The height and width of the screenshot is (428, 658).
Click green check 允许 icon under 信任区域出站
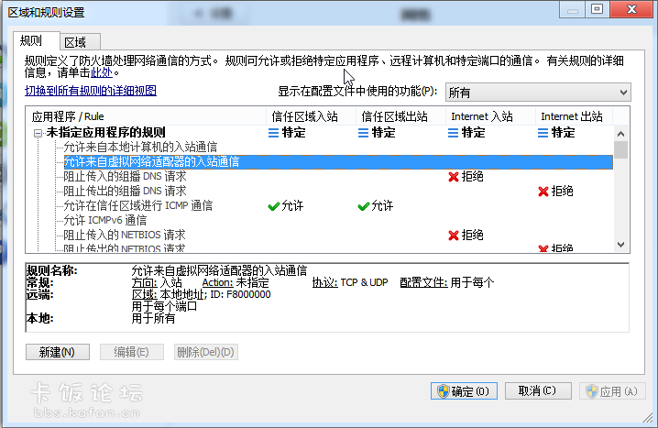[364, 206]
